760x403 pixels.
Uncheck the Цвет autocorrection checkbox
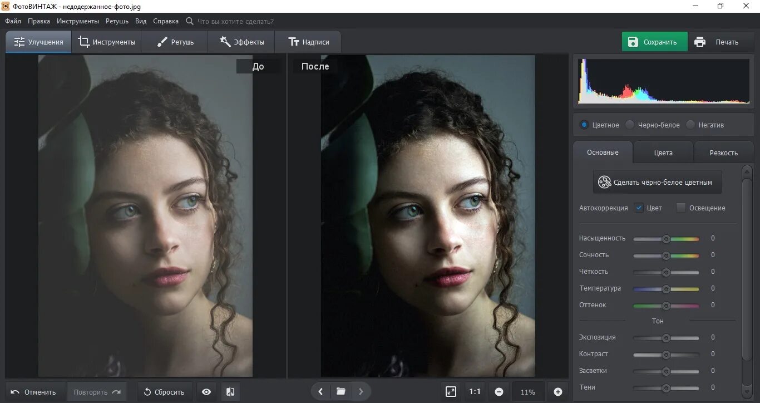tap(639, 208)
